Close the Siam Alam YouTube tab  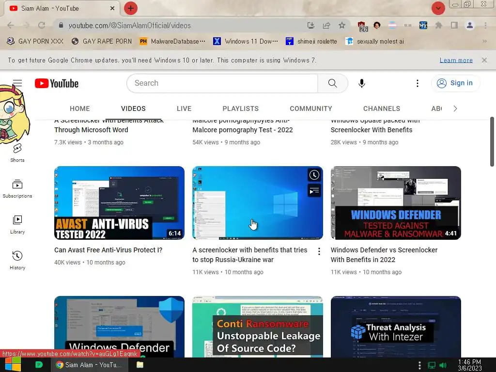[112, 8]
